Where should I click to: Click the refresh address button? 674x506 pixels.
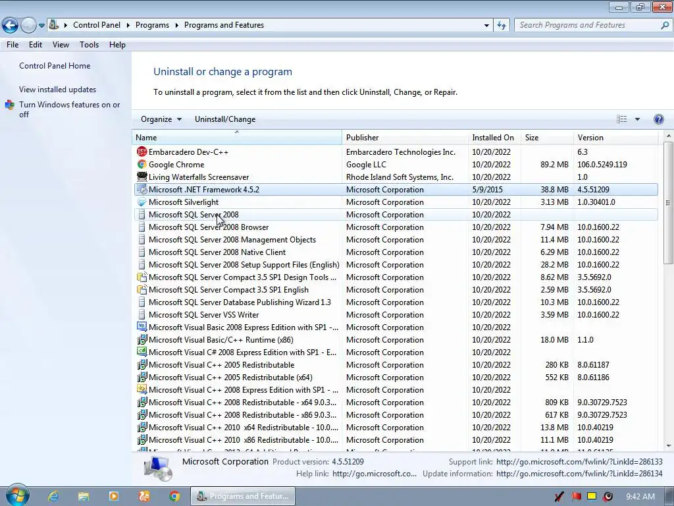coord(501,25)
